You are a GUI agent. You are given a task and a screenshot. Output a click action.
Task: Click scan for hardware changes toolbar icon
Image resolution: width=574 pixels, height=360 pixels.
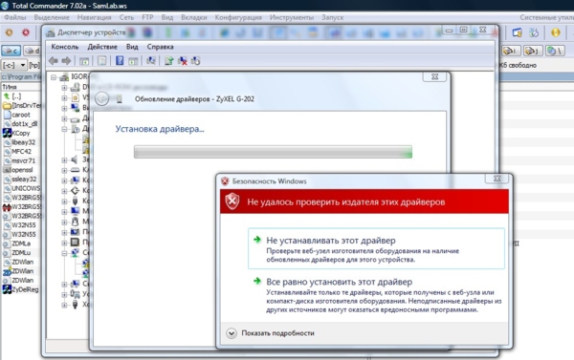pos(151,61)
